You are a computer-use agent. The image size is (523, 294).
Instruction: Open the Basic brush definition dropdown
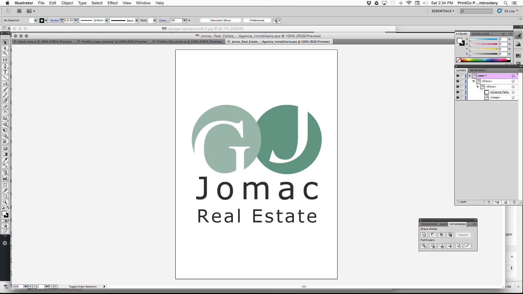pos(136,20)
